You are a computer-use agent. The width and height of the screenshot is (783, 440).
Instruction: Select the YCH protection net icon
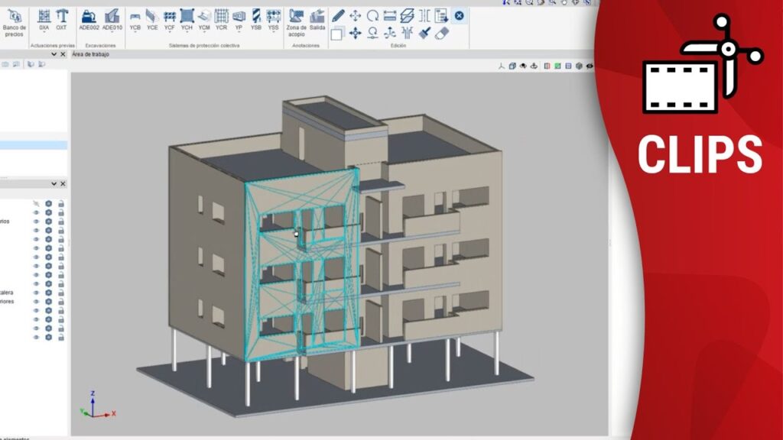point(187,17)
